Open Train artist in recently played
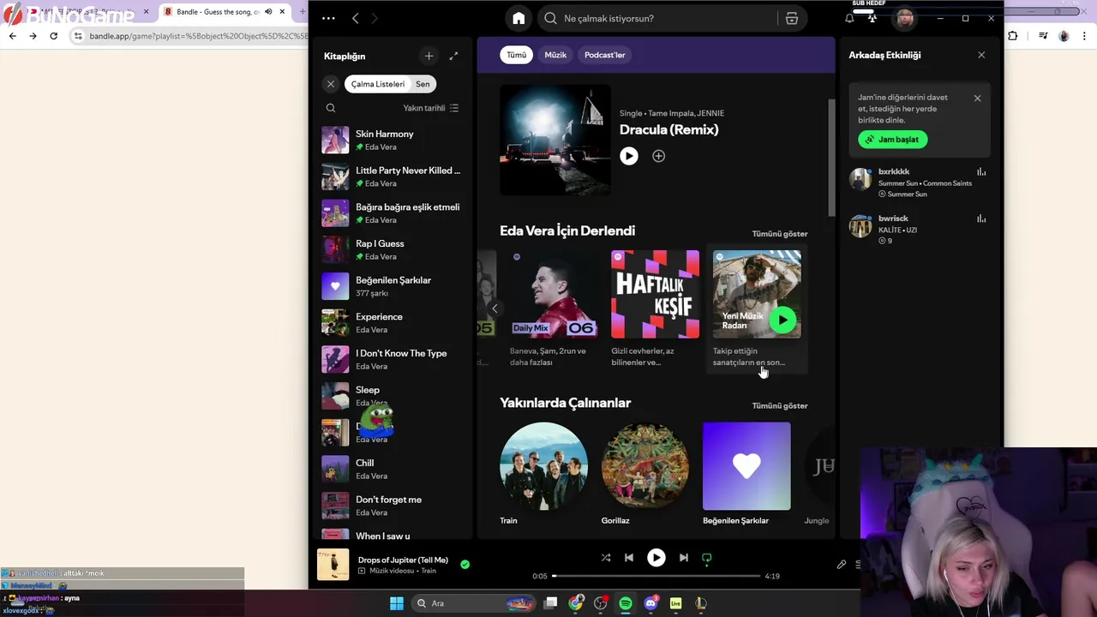The width and height of the screenshot is (1097, 617). (x=543, y=474)
